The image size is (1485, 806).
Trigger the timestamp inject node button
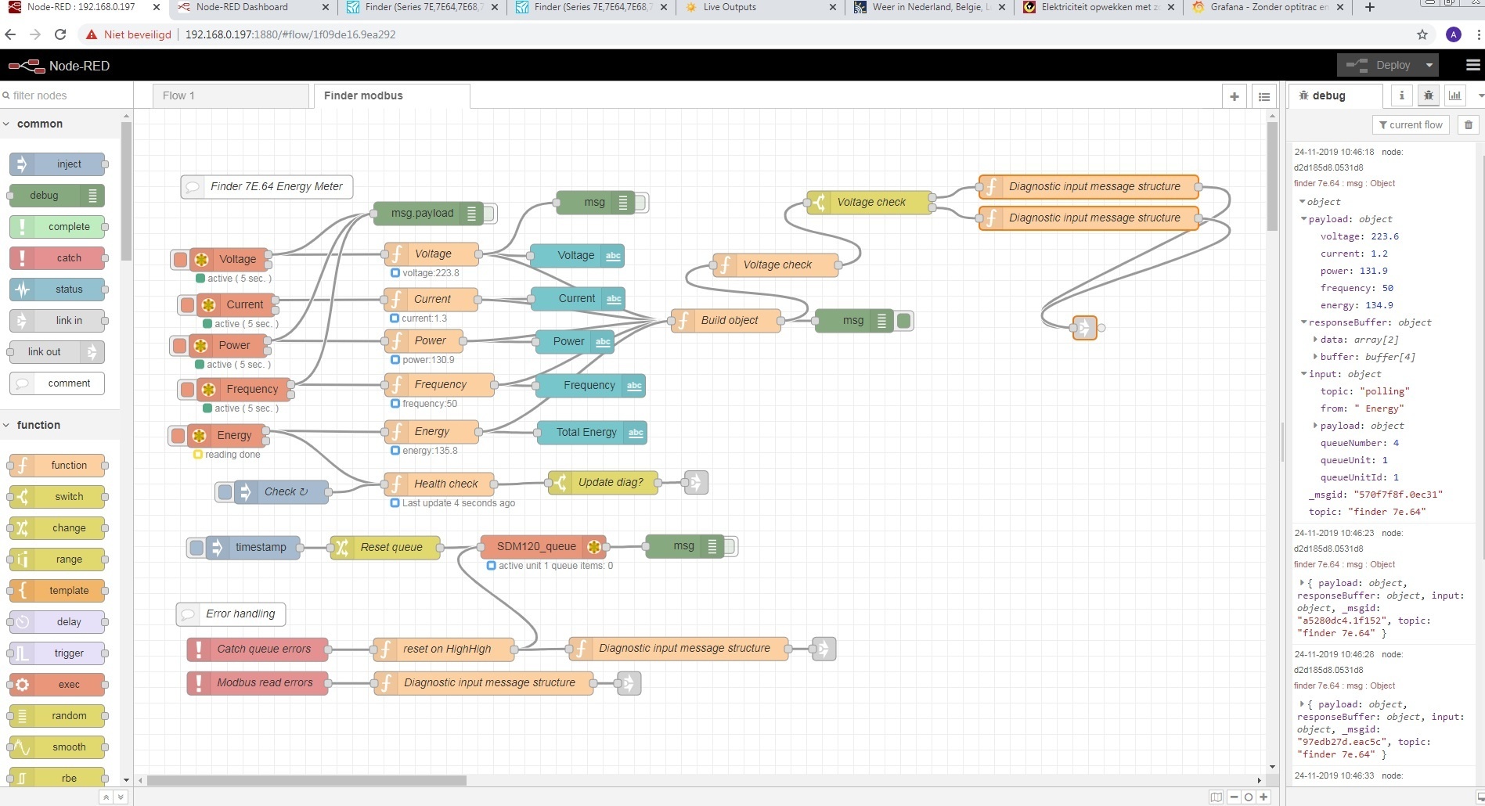point(196,547)
